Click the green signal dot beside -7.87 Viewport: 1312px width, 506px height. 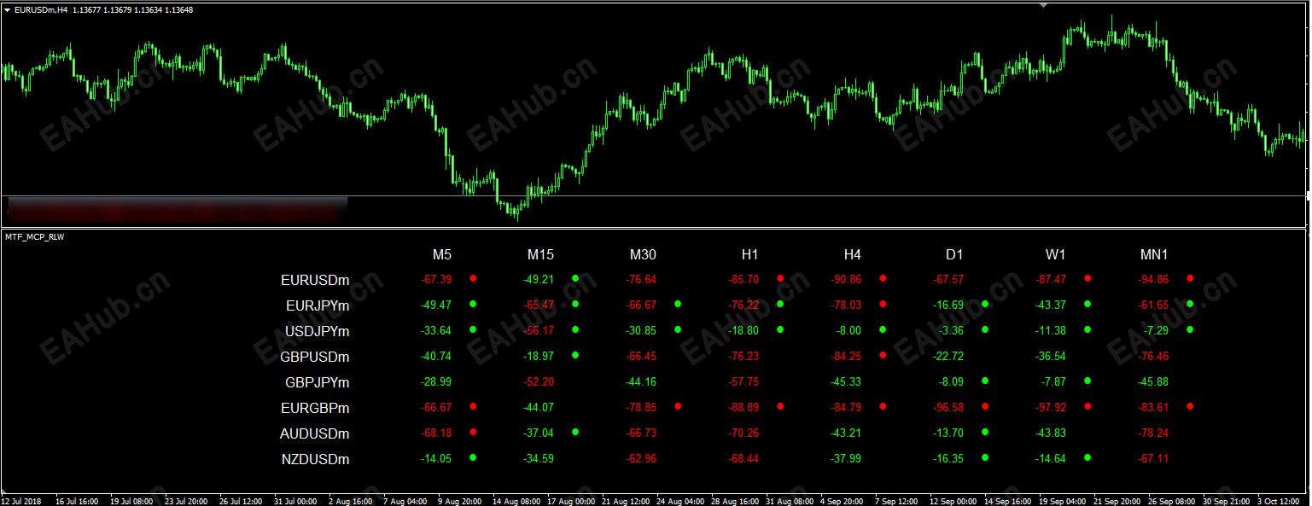pyautogui.click(x=1088, y=381)
